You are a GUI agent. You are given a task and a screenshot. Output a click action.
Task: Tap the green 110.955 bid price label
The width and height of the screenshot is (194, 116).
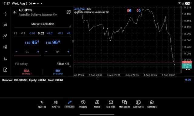(187, 65)
